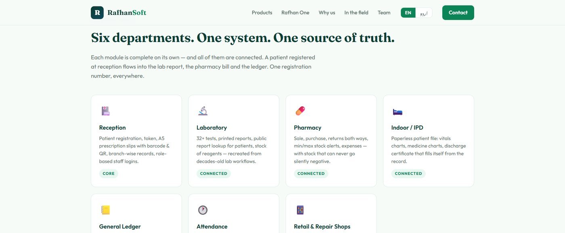
Task: Click the Pharmacy pill icon
Action: 300,111
